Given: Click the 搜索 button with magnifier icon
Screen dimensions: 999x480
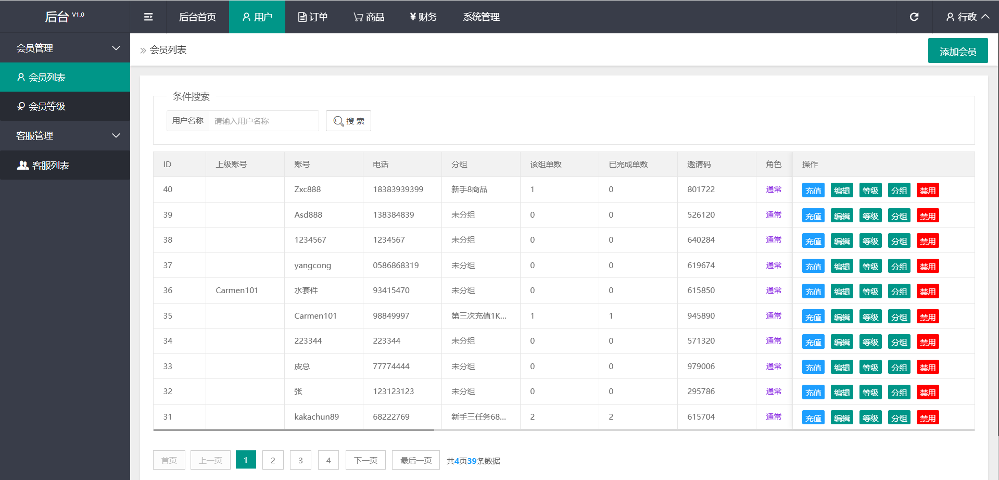Looking at the screenshot, I should tap(348, 121).
